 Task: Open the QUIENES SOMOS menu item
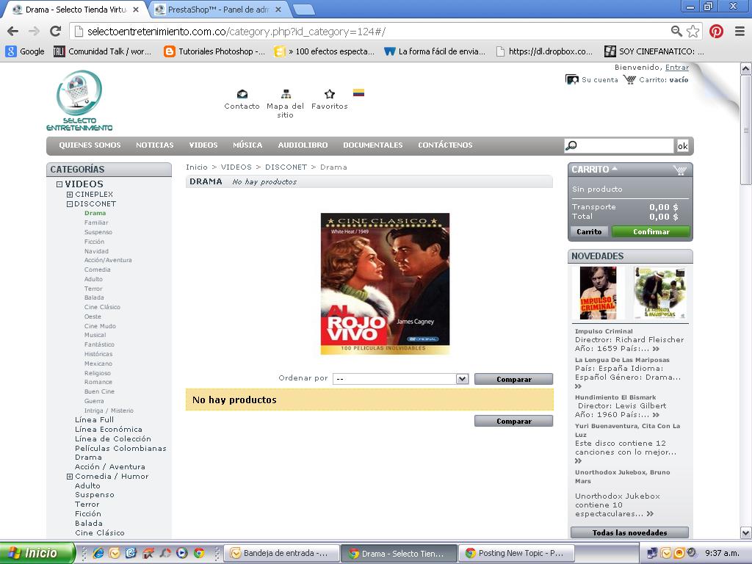90,145
